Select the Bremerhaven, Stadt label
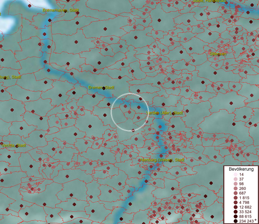This screenshot has width=259, height=224. (x=61, y=10)
